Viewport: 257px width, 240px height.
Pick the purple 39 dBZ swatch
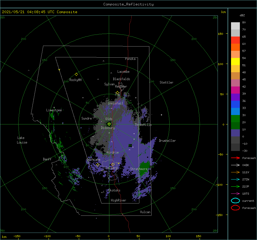[x=235, y=97]
